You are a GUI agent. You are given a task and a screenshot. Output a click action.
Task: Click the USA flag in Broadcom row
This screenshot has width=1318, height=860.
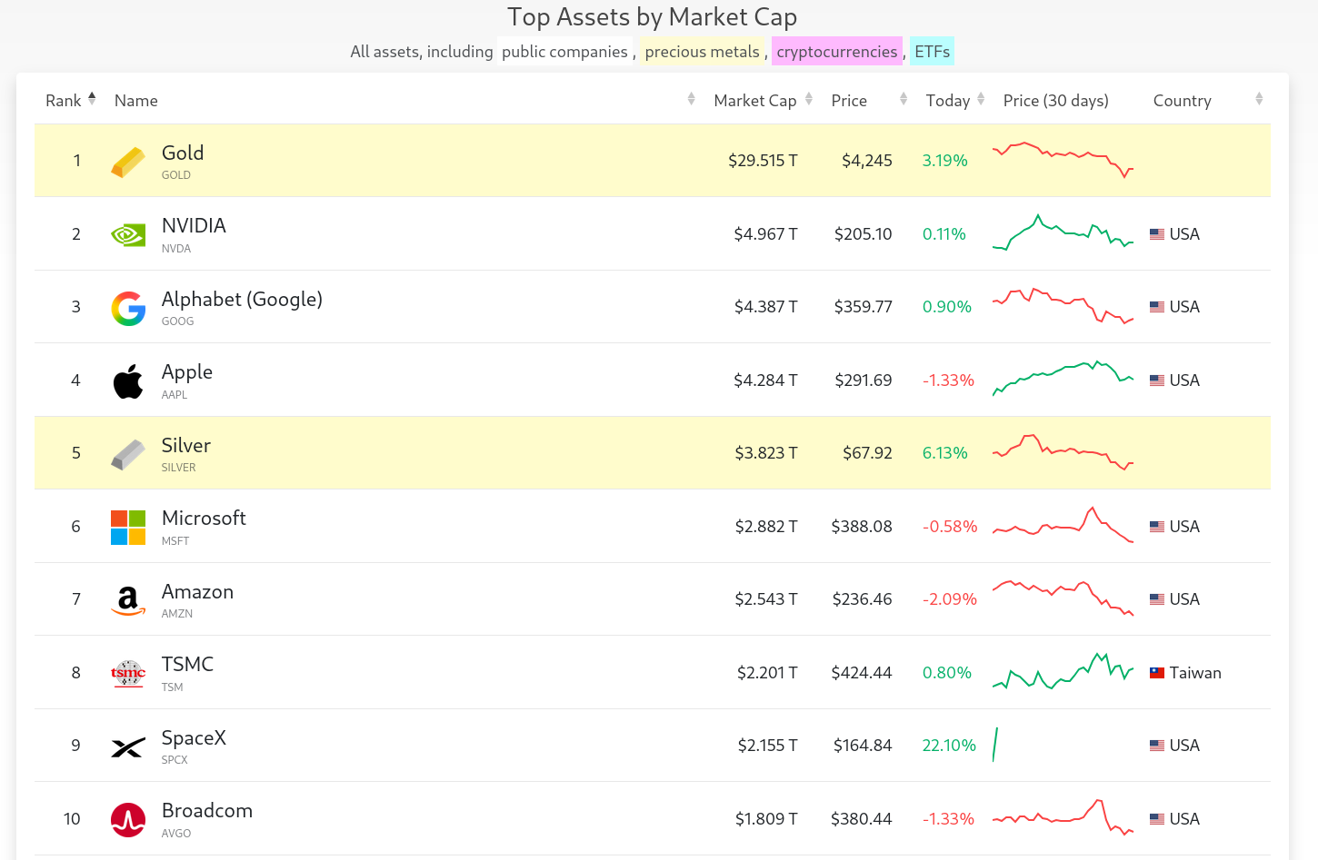click(1157, 819)
